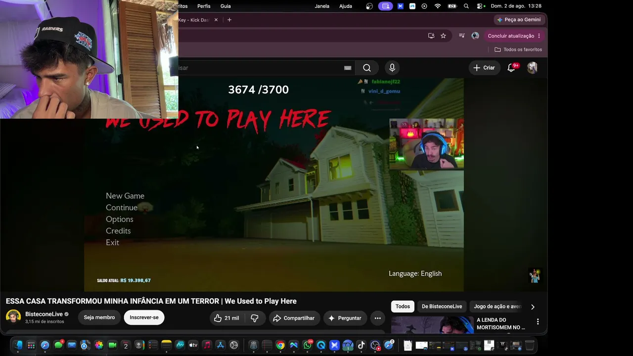Click Concluir atualização button
Image resolution: width=633 pixels, height=356 pixels.
click(x=511, y=36)
